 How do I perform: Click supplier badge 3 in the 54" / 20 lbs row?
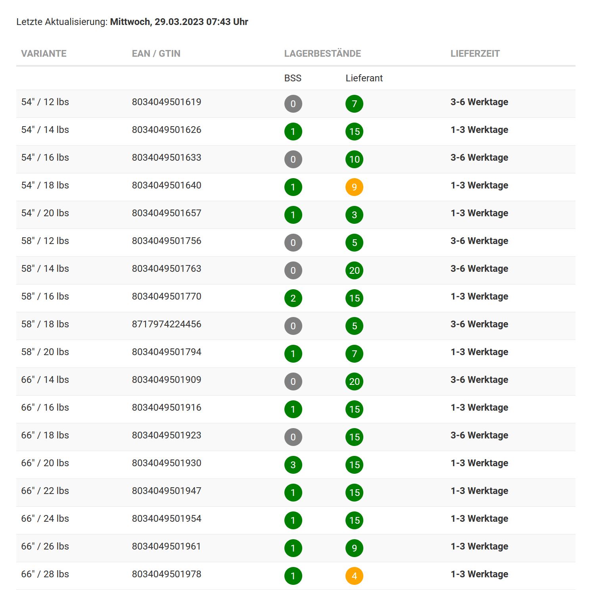(354, 215)
